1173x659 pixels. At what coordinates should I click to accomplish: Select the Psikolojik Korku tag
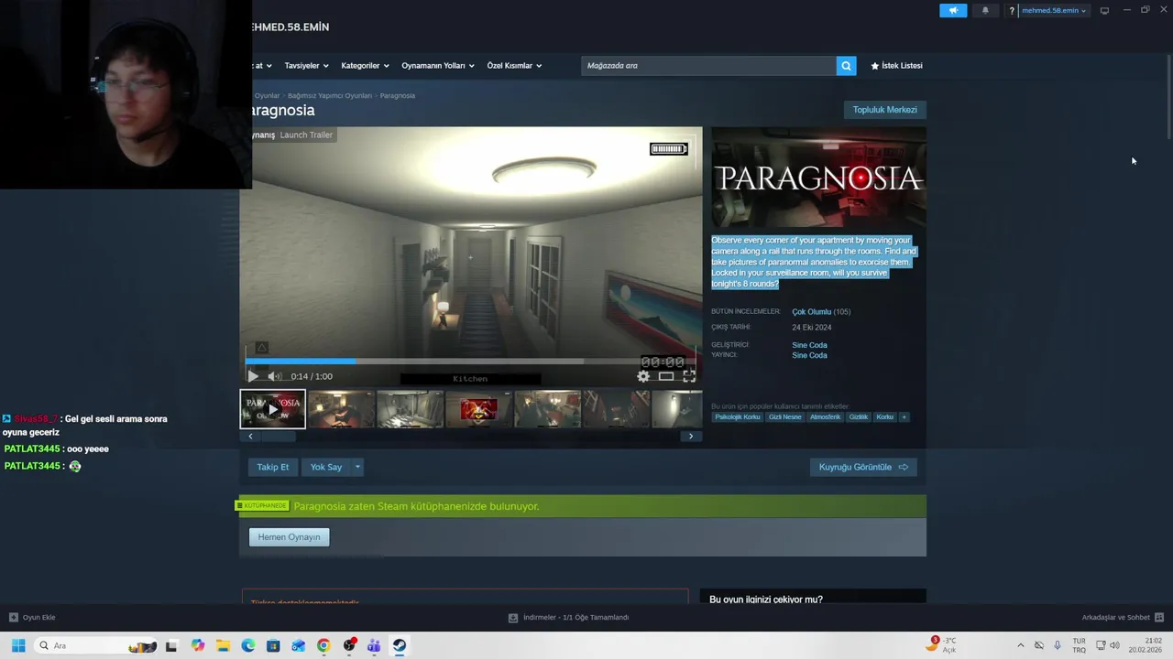click(x=738, y=417)
